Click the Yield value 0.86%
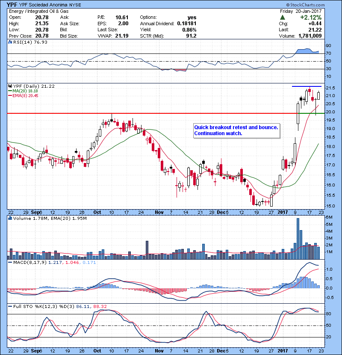 pos(189,30)
